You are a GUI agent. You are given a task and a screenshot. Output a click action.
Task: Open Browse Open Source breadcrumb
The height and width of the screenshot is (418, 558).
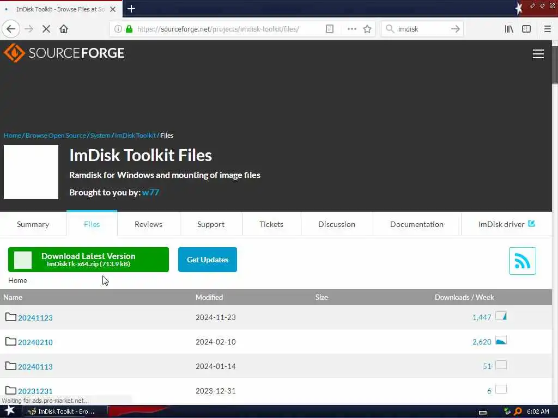[x=56, y=136]
